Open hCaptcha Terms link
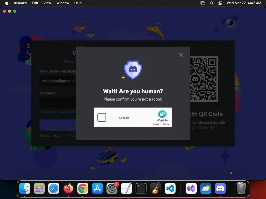Screen dimensions: 266x199 (166, 124)
